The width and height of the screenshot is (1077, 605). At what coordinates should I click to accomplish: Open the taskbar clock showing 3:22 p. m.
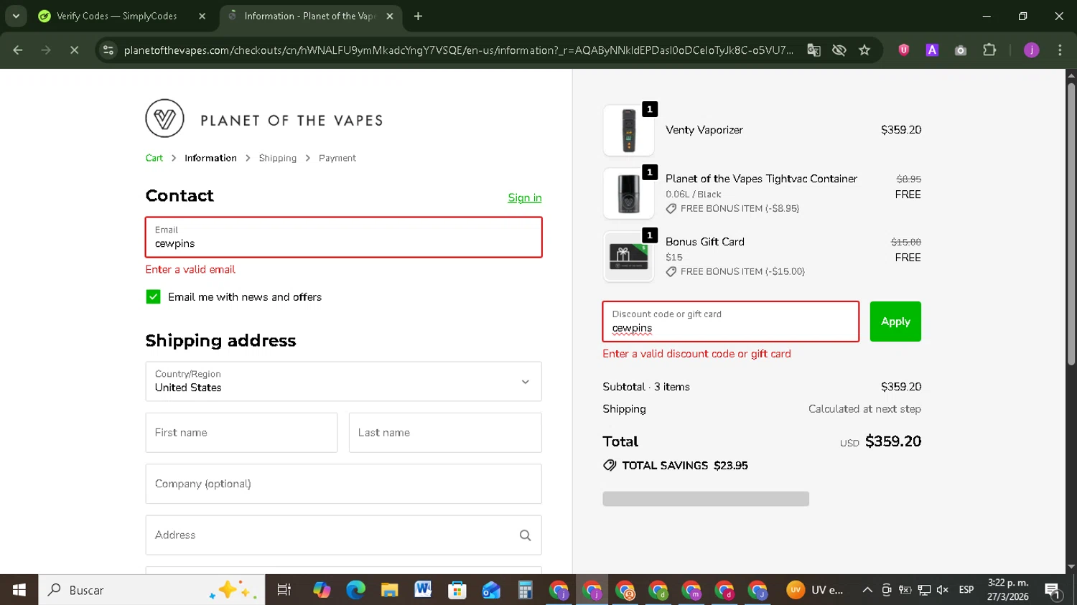1007,590
